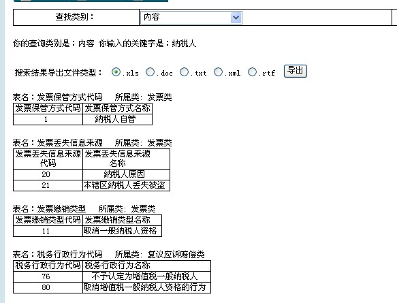Click the 纳税人自管 table cell

pyautogui.click(x=118, y=119)
